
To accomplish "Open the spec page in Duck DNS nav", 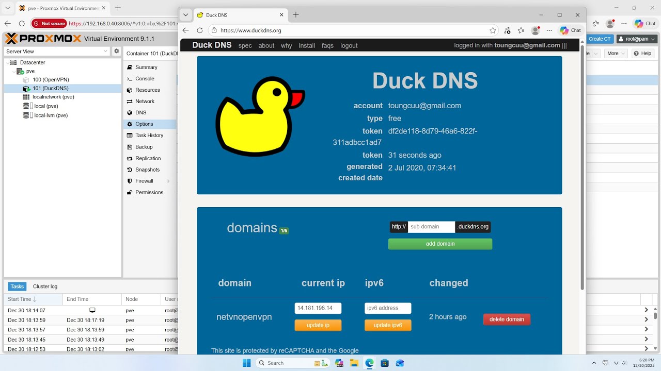I will click(245, 45).
